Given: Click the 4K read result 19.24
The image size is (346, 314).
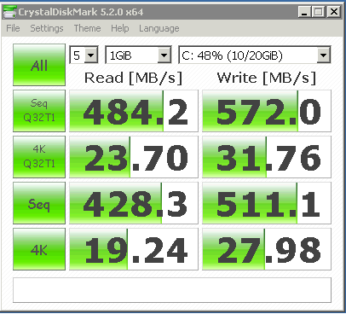Looking at the screenshot, I should [134, 249].
